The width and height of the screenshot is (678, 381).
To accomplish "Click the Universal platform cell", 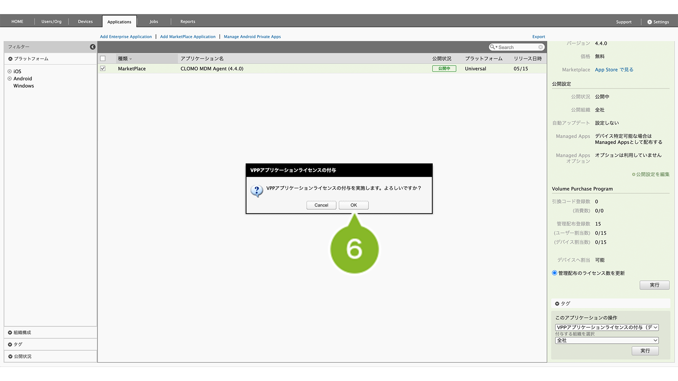I will [x=476, y=69].
